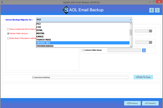
Task: Click the lower date input field
Action: coord(142,42)
